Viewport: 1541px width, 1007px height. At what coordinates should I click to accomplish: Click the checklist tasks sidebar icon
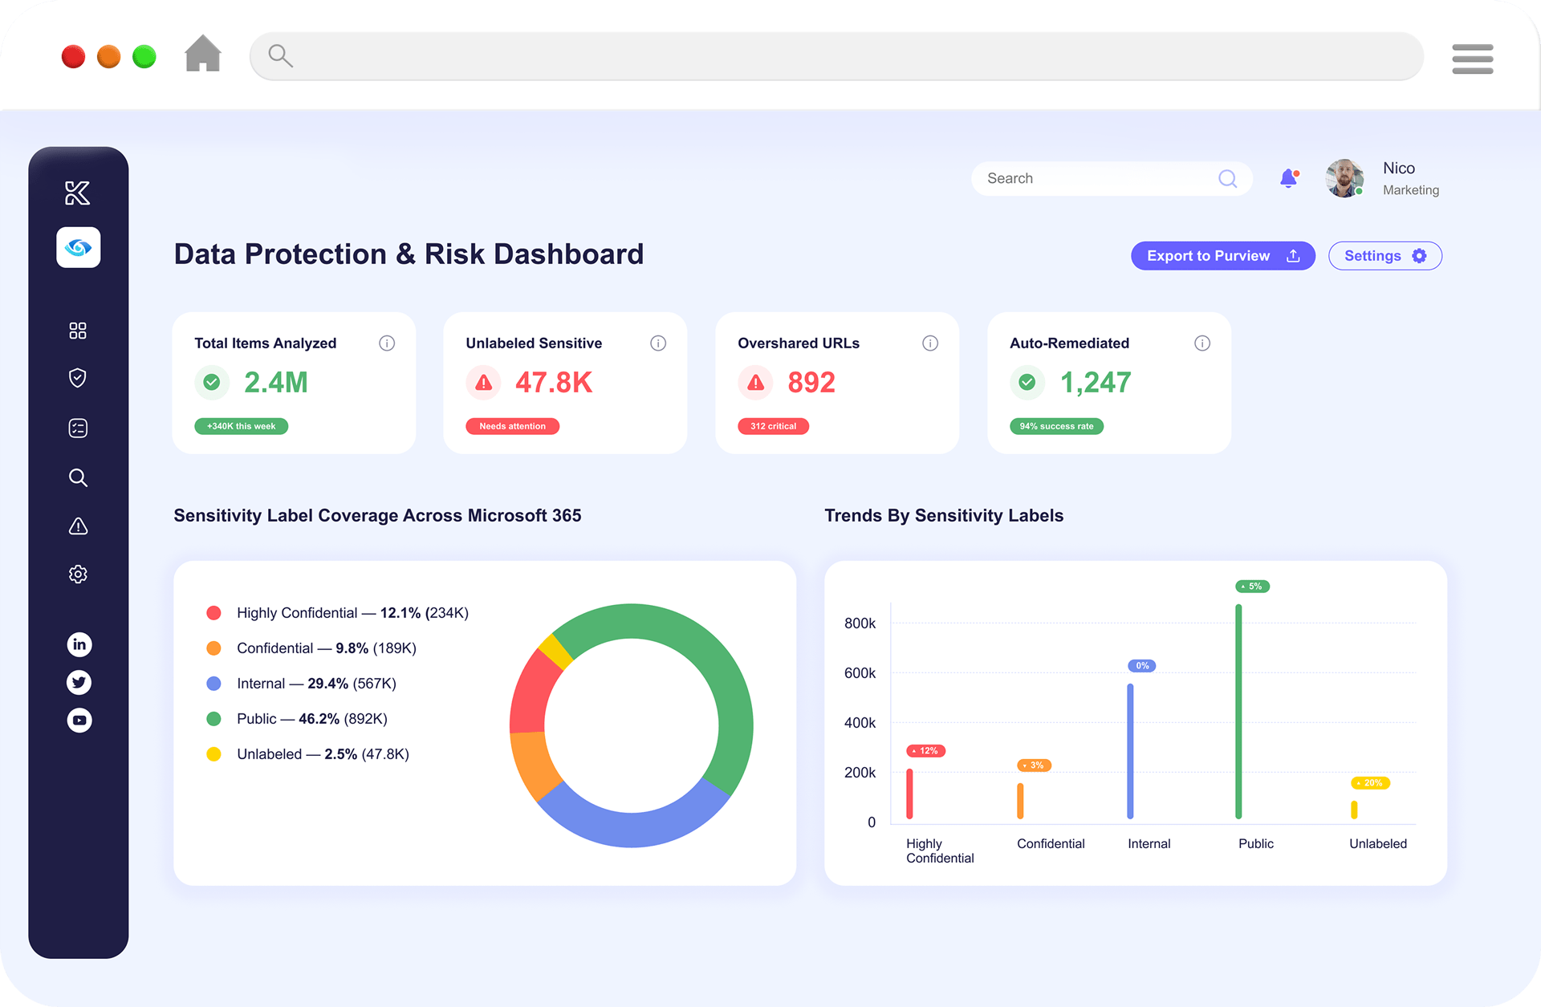(78, 428)
